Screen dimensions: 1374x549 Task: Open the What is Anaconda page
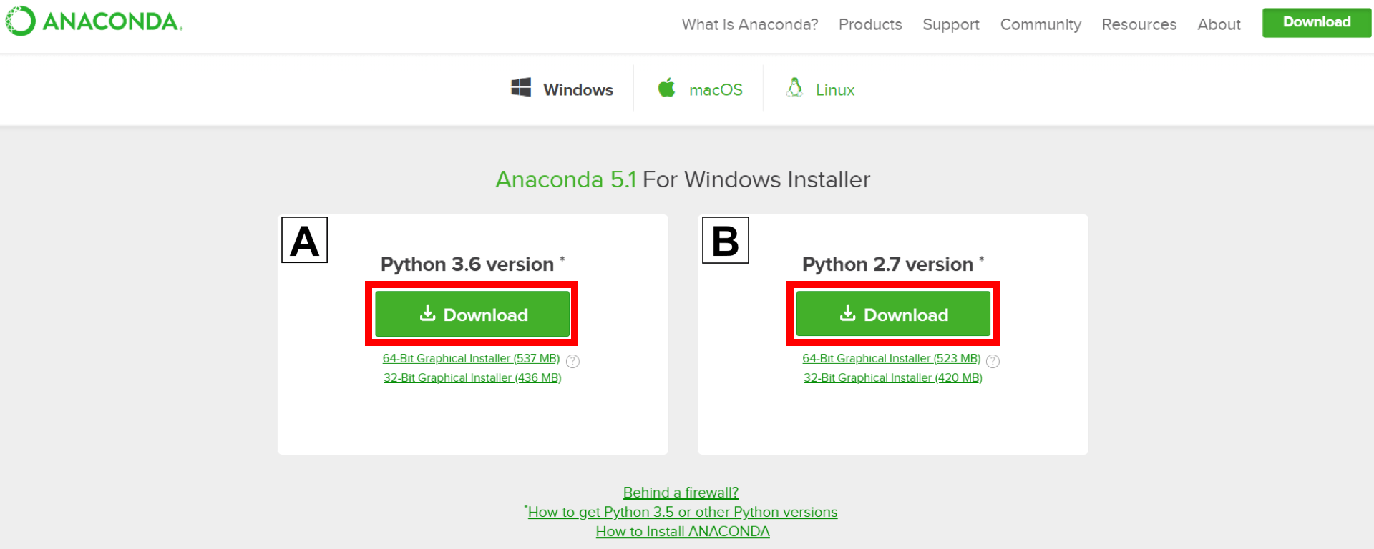pyautogui.click(x=749, y=24)
